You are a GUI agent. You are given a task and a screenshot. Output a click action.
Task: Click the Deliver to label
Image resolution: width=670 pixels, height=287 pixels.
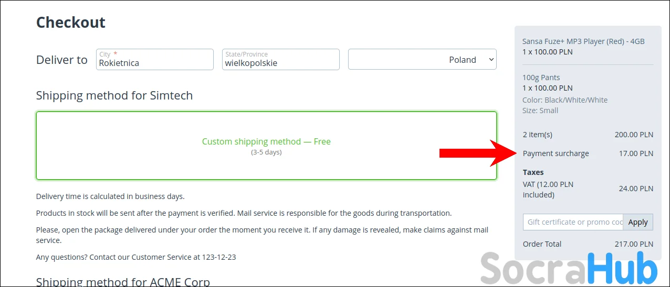(x=62, y=60)
